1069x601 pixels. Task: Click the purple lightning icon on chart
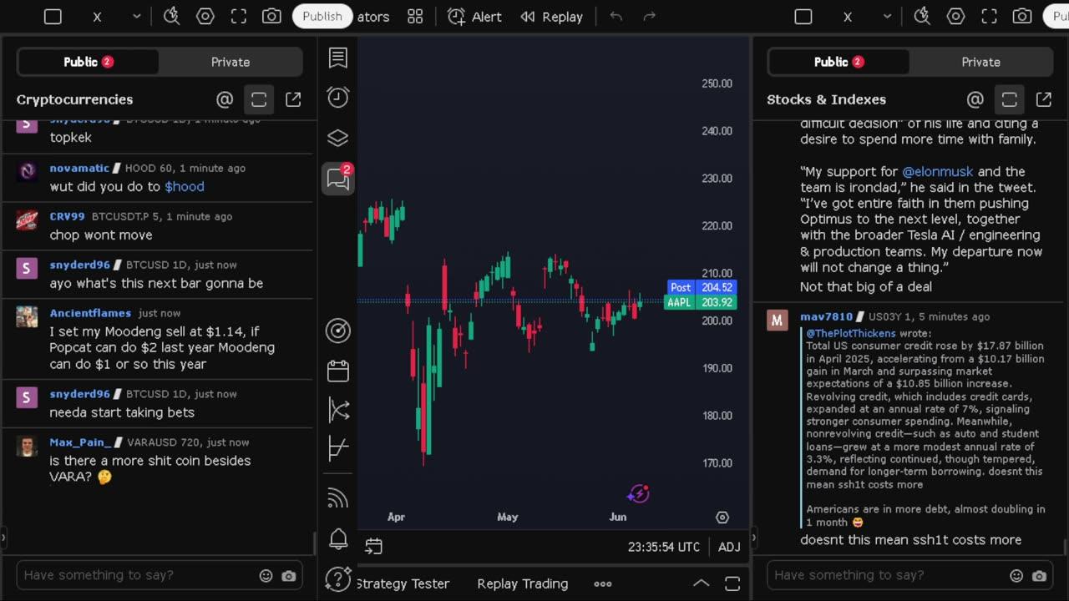click(639, 493)
